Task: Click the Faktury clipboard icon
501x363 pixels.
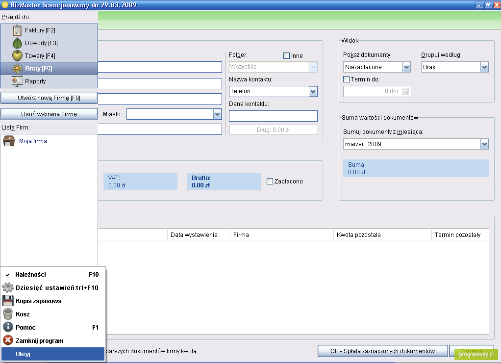Action: (x=17, y=30)
